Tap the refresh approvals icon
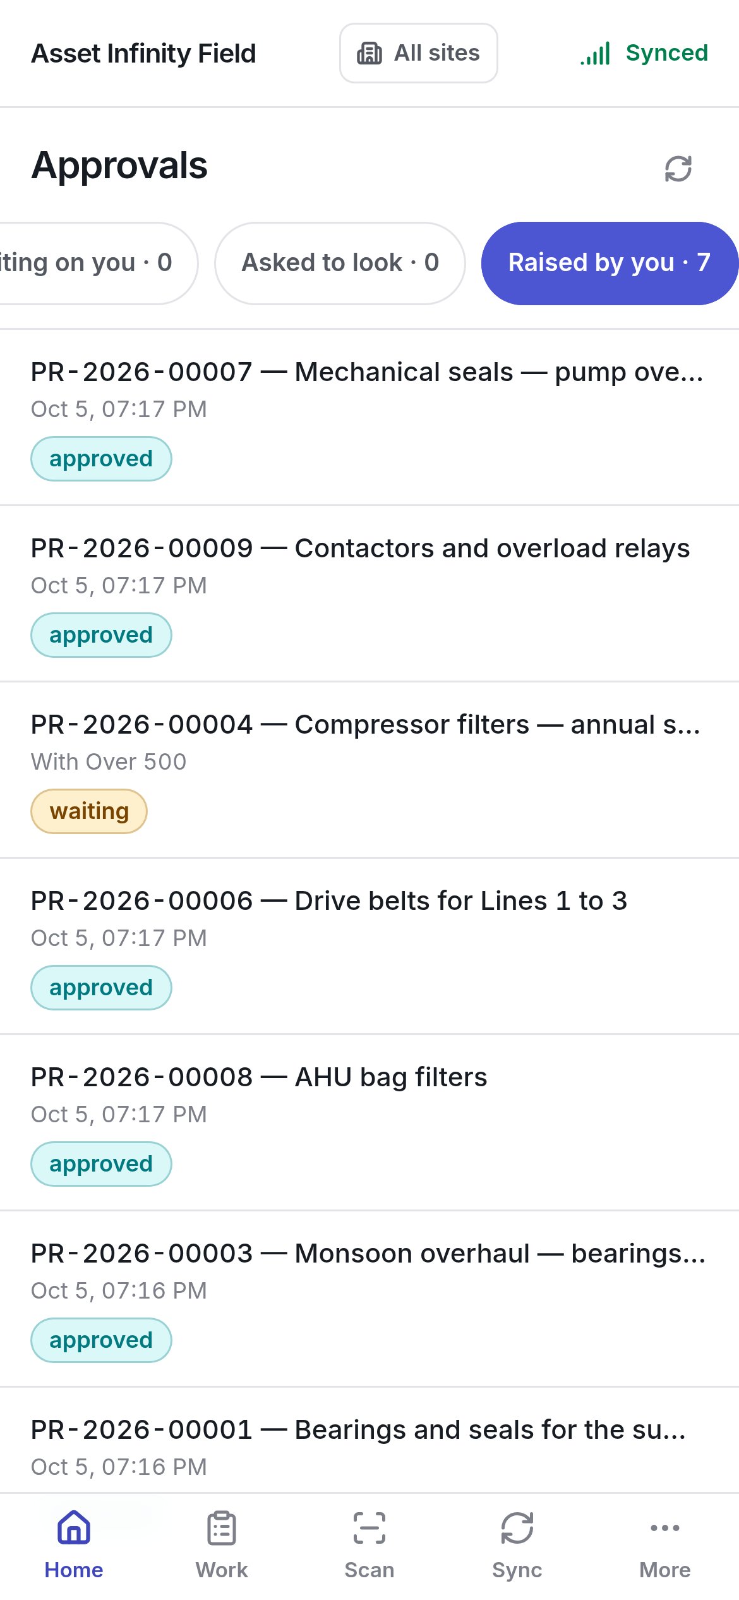The height and width of the screenshot is (1600, 739). pos(678,169)
